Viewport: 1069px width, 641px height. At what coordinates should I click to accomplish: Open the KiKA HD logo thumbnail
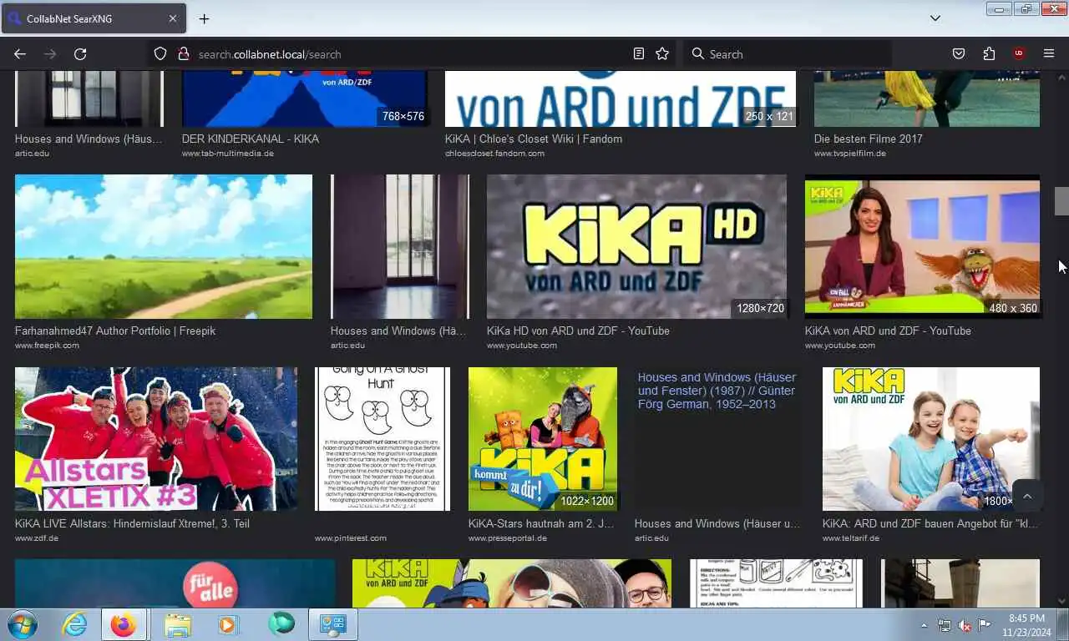pyautogui.click(x=636, y=246)
